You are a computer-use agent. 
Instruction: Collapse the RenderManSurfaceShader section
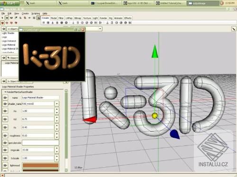tap(5, 92)
